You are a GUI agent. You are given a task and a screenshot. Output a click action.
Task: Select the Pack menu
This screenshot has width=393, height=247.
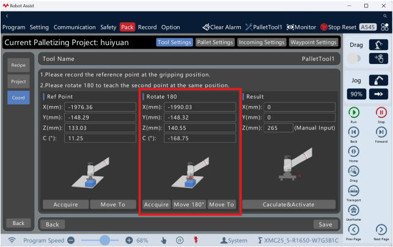[127, 27]
